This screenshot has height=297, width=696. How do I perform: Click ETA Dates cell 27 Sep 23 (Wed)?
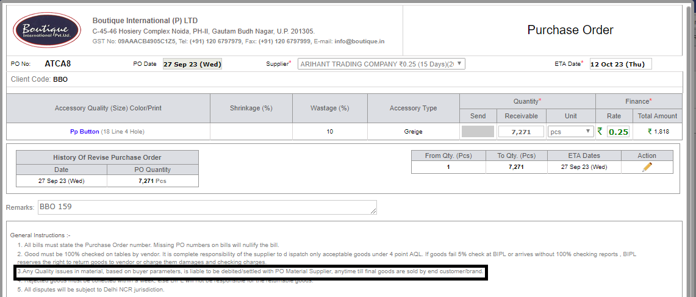(584, 167)
